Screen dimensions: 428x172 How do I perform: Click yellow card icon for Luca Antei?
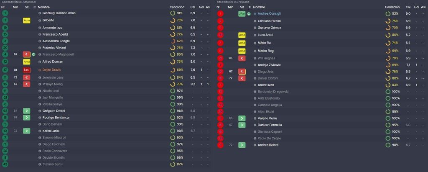point(242,35)
